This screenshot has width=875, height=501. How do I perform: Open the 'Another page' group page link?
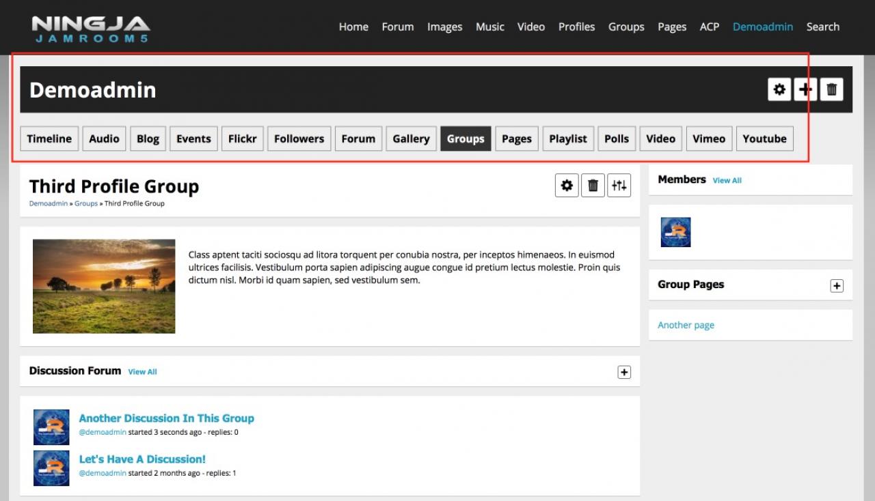click(686, 326)
